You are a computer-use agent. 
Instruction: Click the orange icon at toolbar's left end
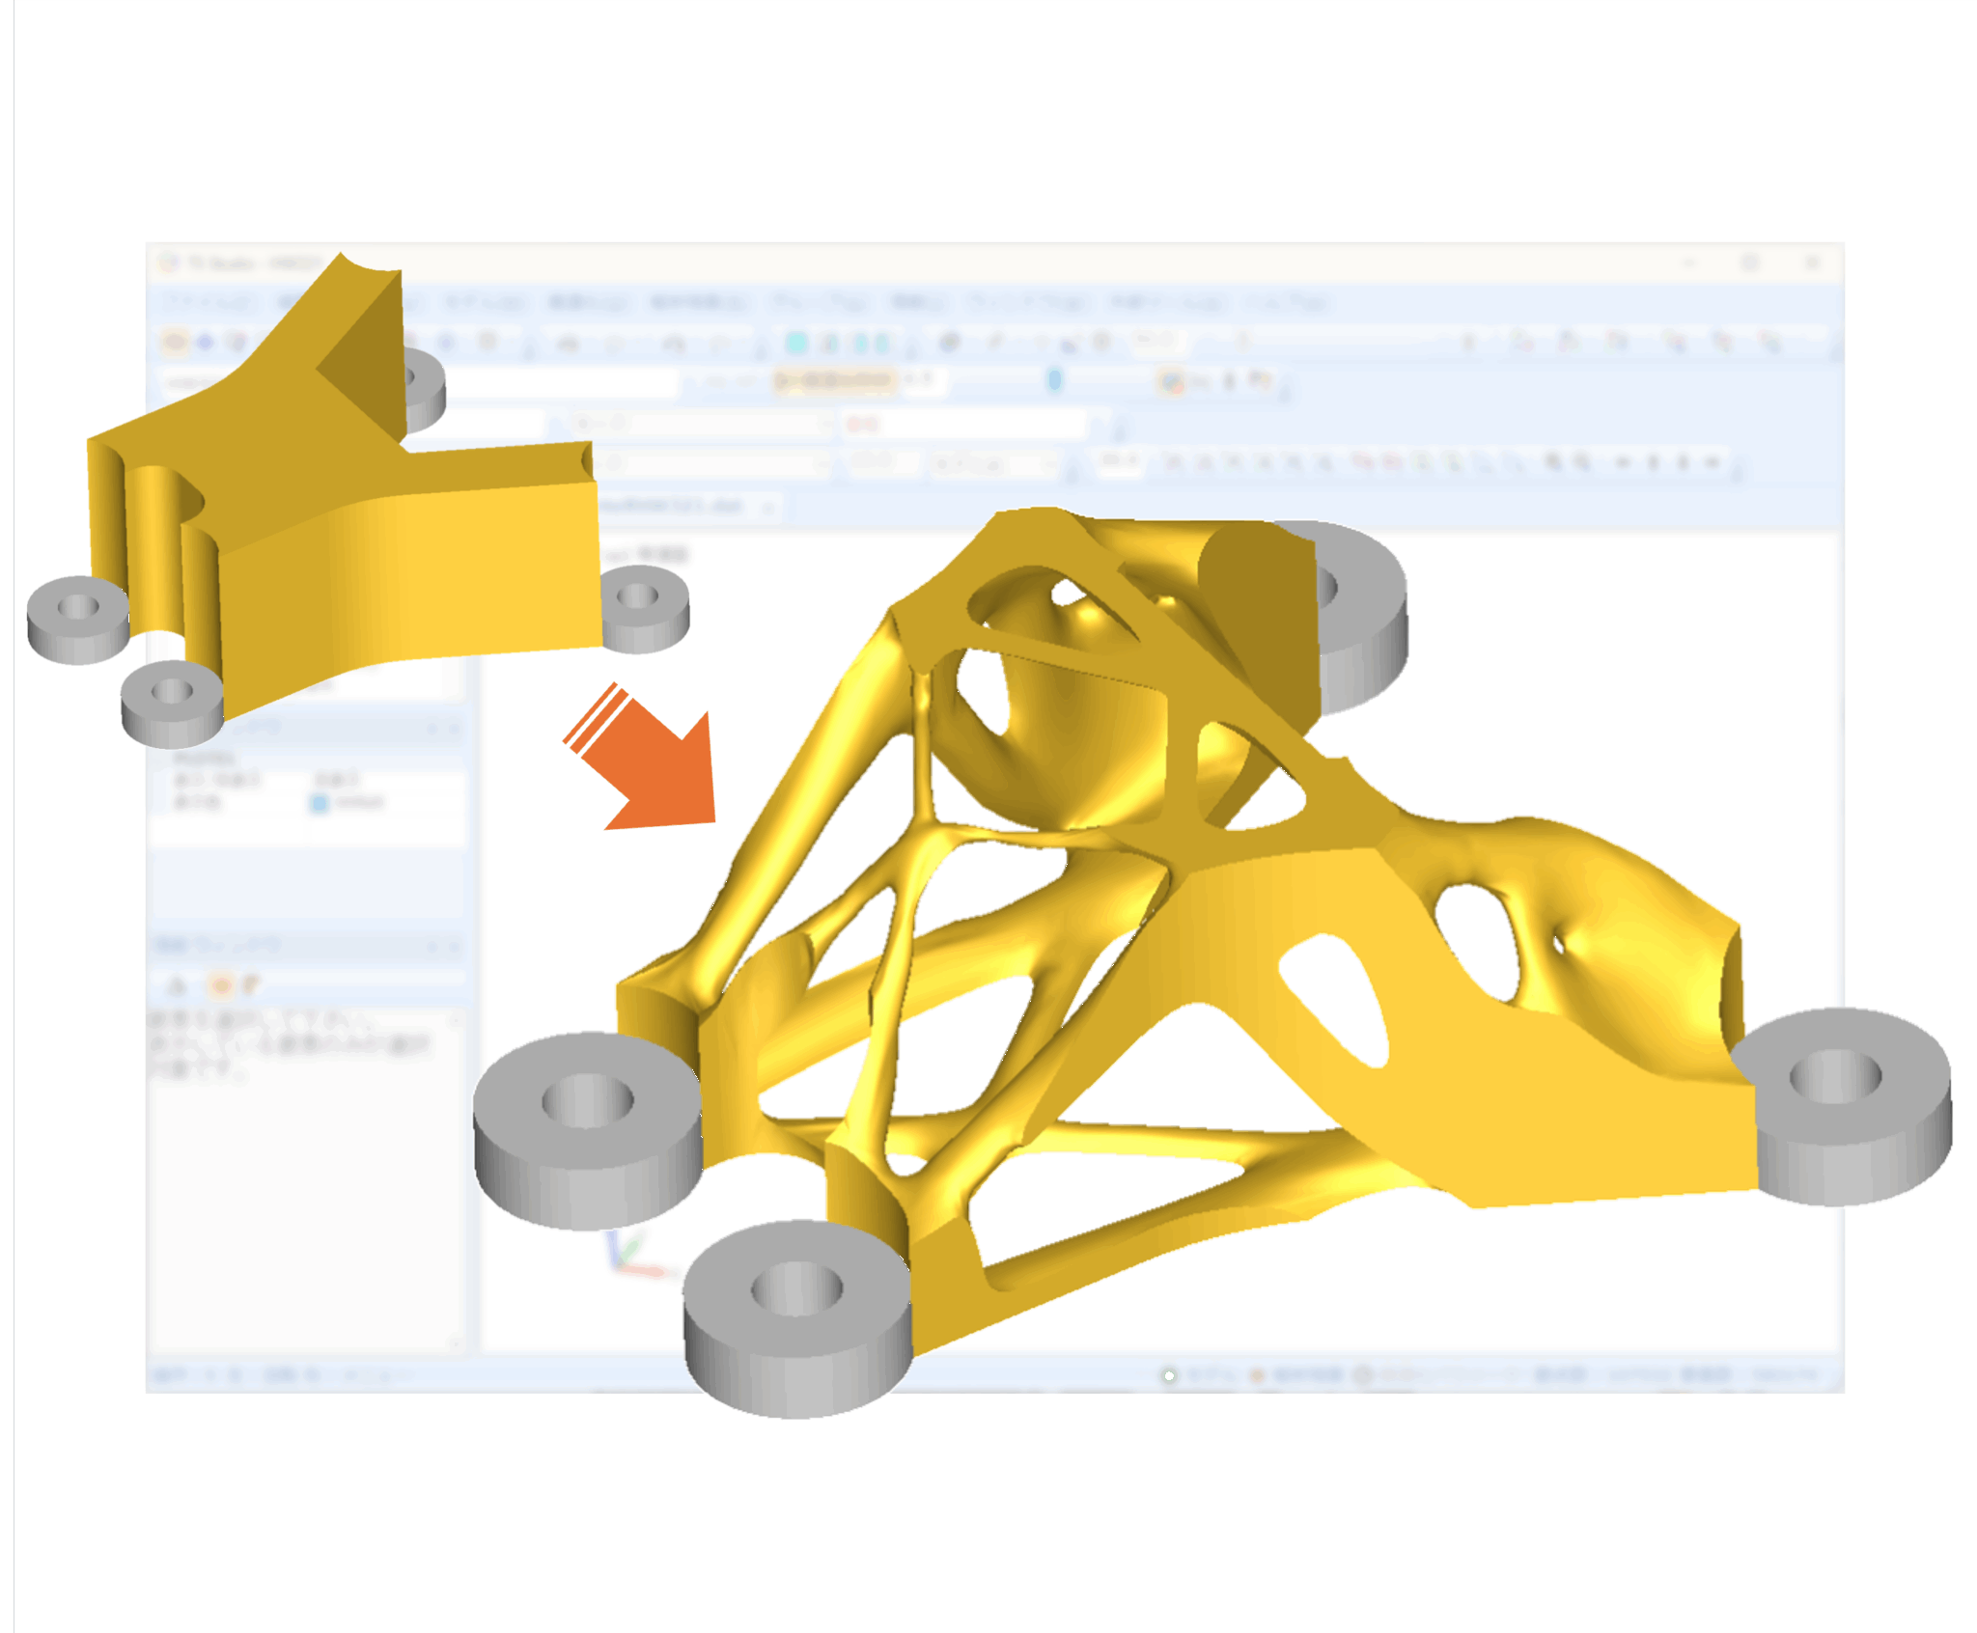click(x=175, y=342)
